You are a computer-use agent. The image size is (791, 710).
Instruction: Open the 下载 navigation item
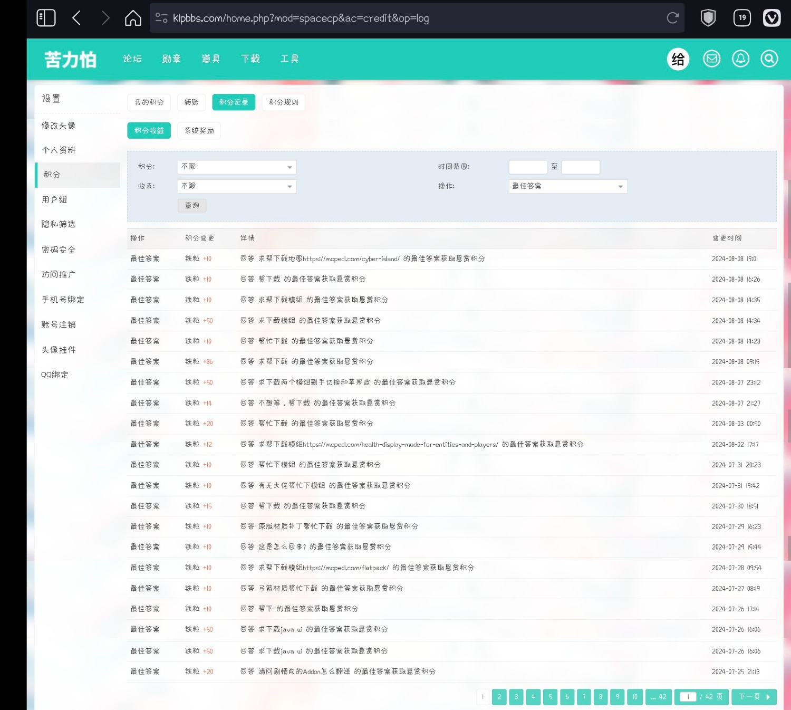click(250, 59)
